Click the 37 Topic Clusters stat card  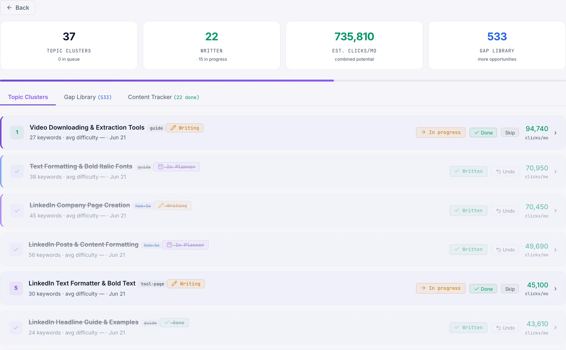coord(69,46)
